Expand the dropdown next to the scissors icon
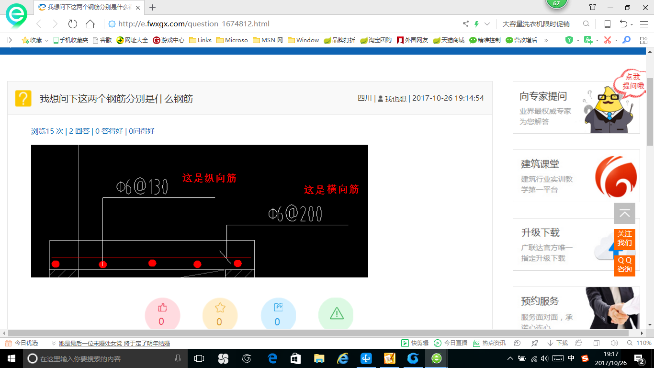Screen dimensions: 654x368 tap(616, 41)
